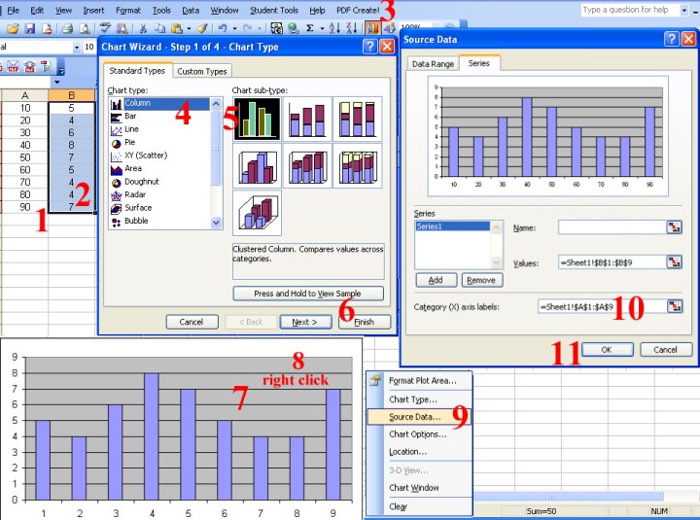700x520 pixels.
Task: Open the font name dropdown arrow
Action: [77, 47]
